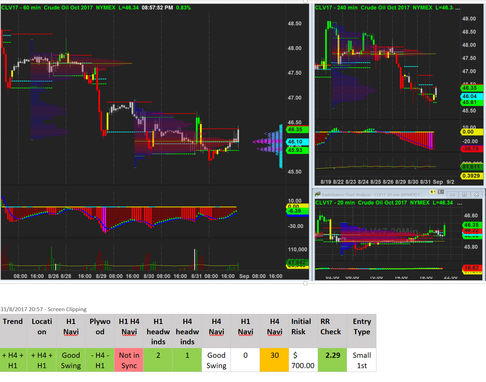Click the cyan 46.04 price label on the 240 min chart
486x382 pixels.
coord(472,96)
